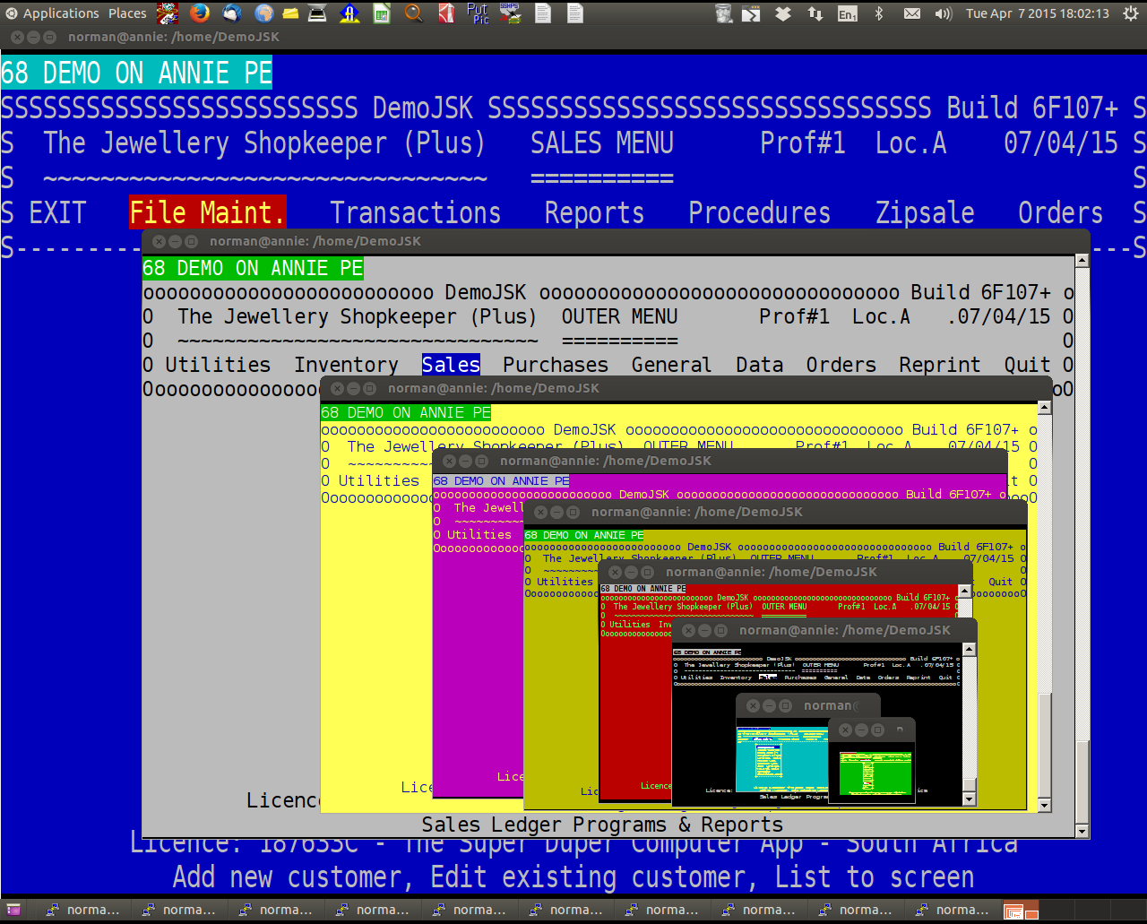Select Orders in the gray Outer Menu
Image resolution: width=1147 pixels, height=924 pixels.
(841, 365)
